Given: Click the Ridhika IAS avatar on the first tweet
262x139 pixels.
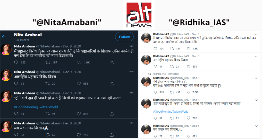Looking at the screenshot, I should point(146,38).
